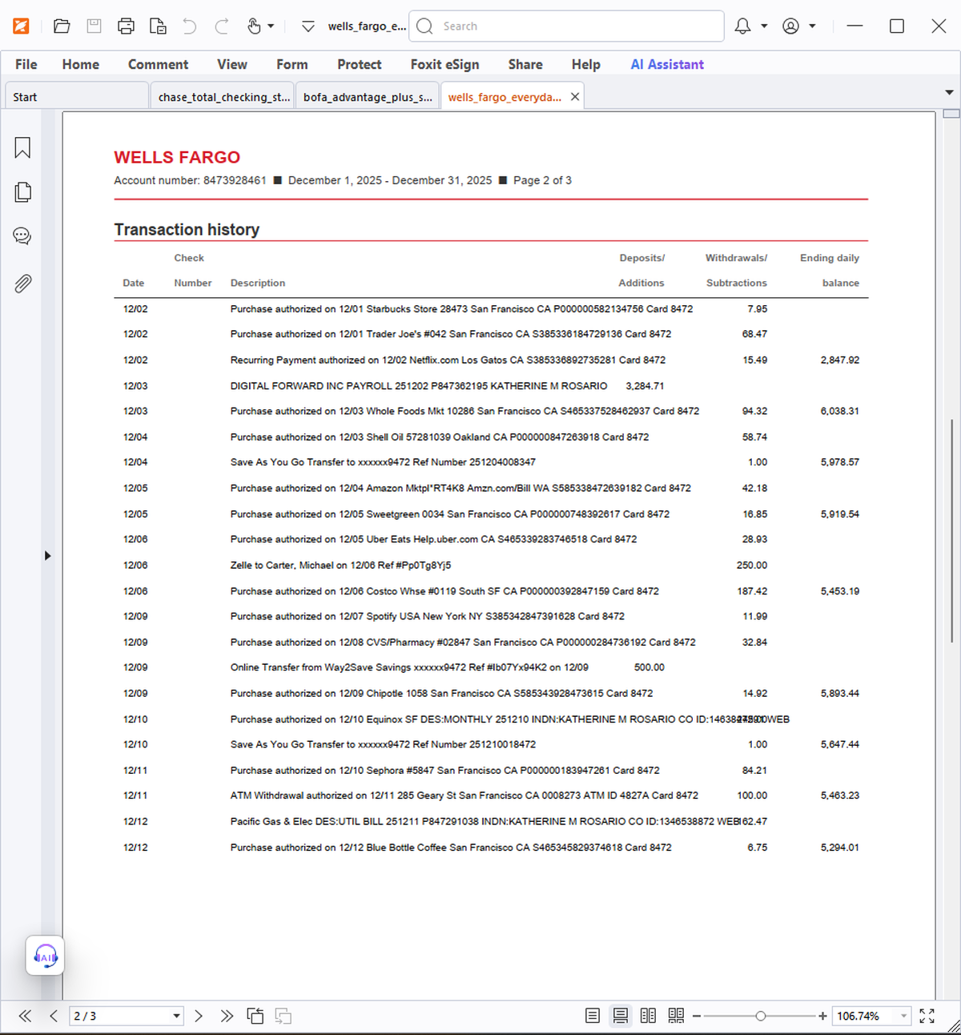The width and height of the screenshot is (961, 1035).
Task: Open notifications via the bell icon
Action: click(x=742, y=26)
